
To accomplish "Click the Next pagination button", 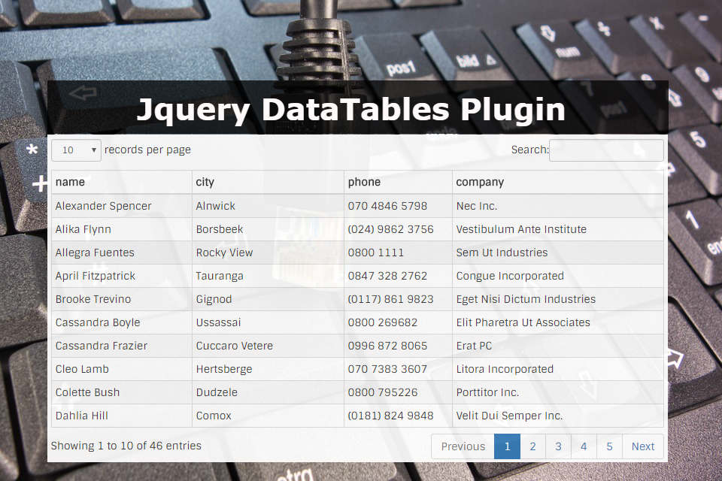I will (x=642, y=446).
